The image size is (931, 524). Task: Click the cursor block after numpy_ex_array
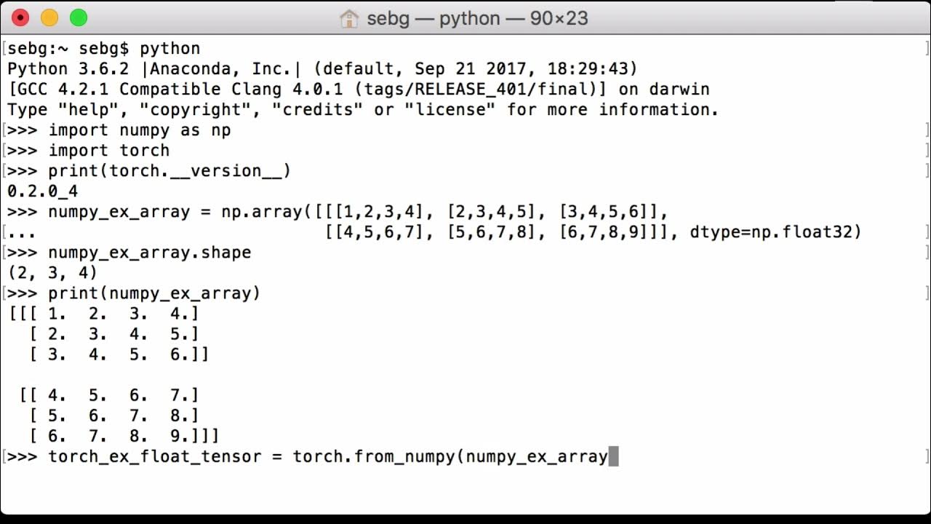pos(613,456)
